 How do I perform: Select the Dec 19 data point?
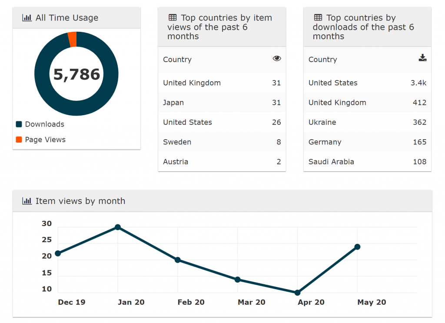point(58,253)
